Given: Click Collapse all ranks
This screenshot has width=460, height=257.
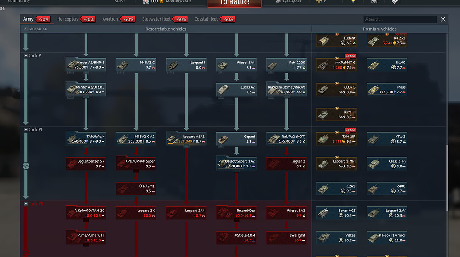Looking at the screenshot, I should 35,29.
